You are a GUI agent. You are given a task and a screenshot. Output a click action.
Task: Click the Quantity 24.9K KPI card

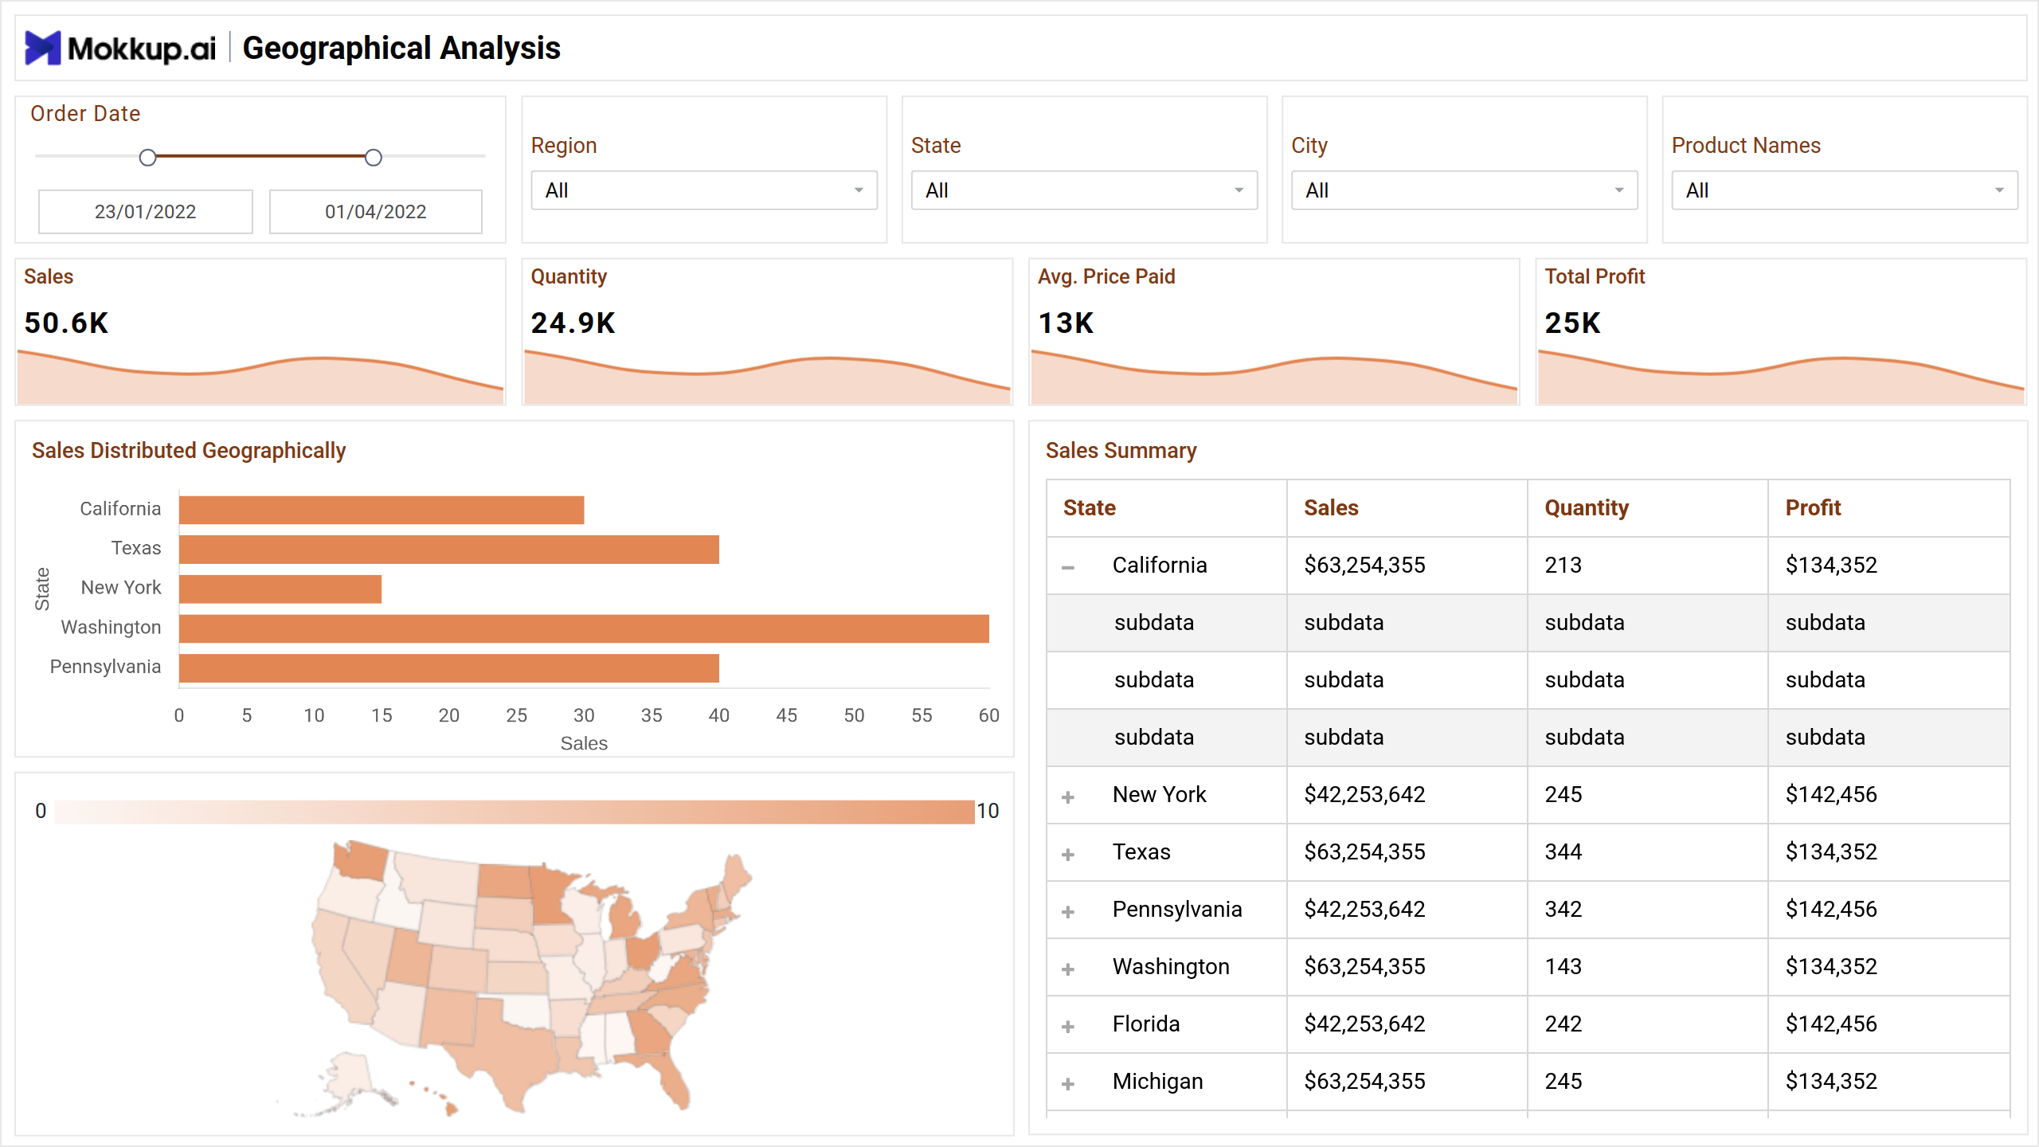[x=767, y=331]
